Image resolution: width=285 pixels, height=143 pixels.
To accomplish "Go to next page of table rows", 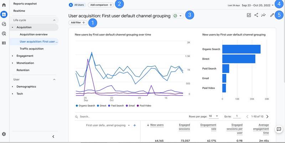I will [x=268, y=117].
